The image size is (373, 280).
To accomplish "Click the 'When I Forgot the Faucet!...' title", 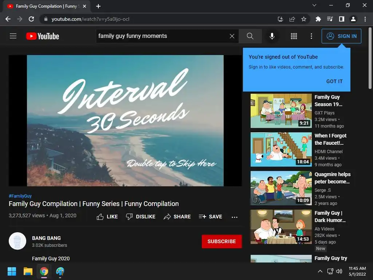I will click(330, 139).
